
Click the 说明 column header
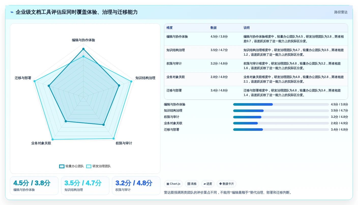[x=247, y=28]
